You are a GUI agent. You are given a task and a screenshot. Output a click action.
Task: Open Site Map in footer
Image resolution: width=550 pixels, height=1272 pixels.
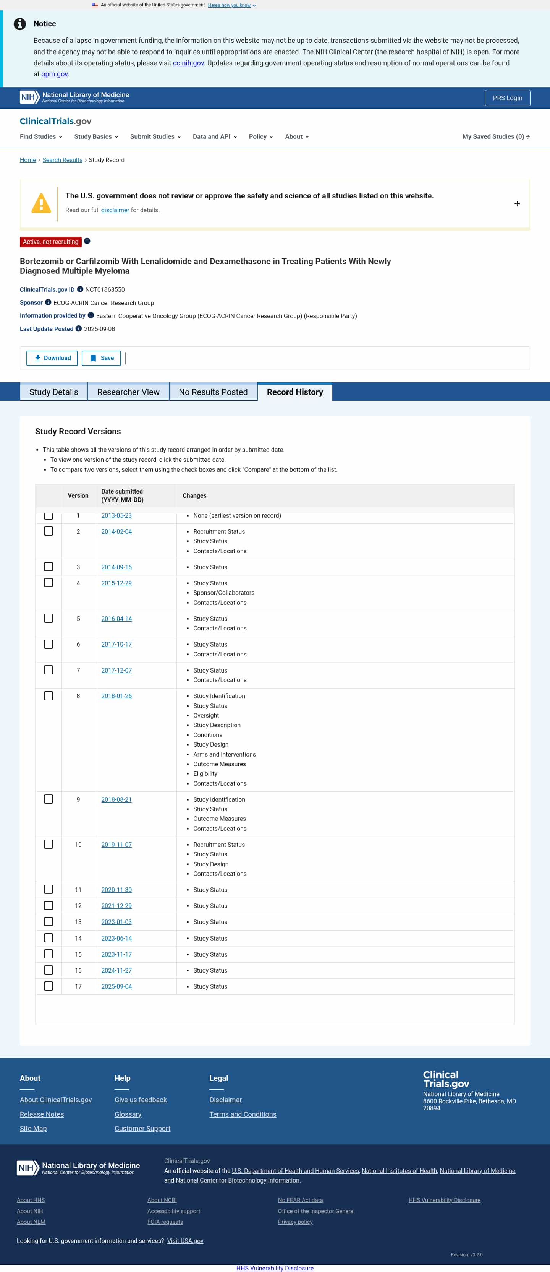click(33, 1128)
